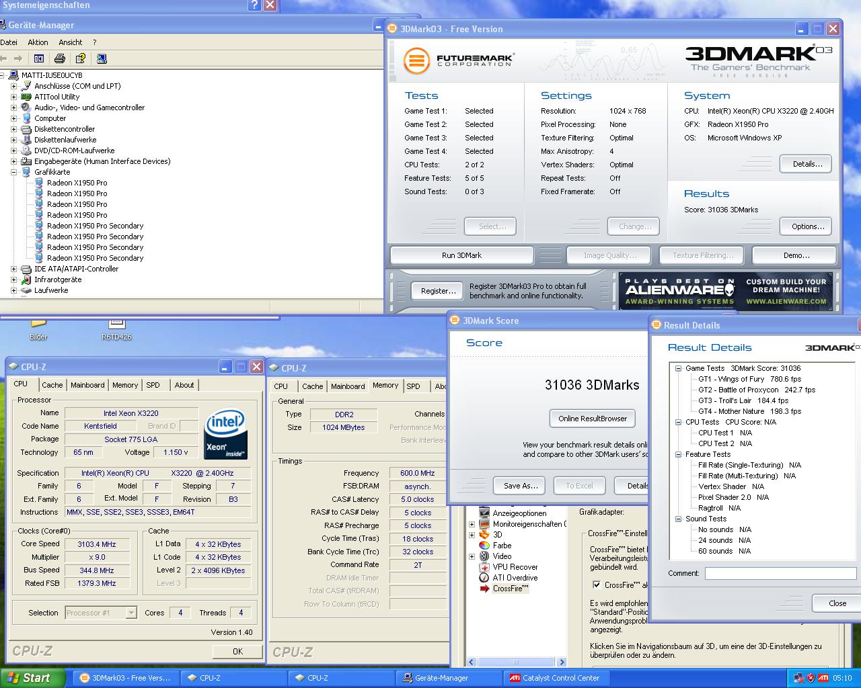The image size is (861, 688).
Task: Click the print icon in Geräte-Manager toolbar
Action: 60,58
